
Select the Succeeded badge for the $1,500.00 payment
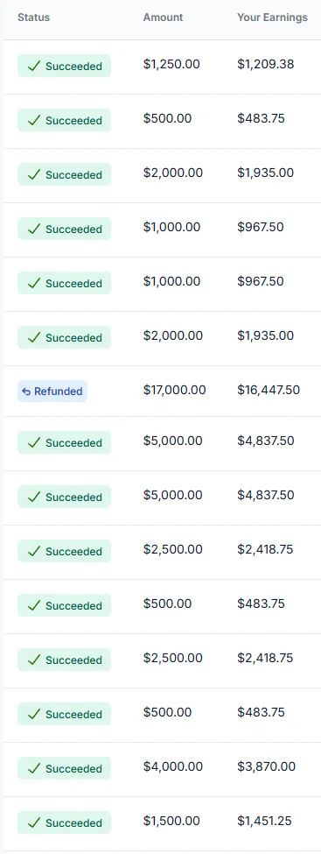[x=64, y=822]
